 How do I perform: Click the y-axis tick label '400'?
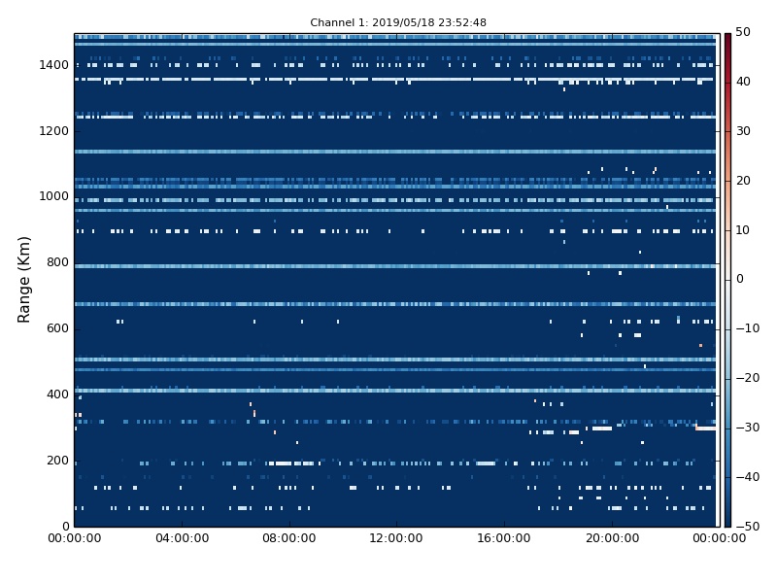point(57,394)
